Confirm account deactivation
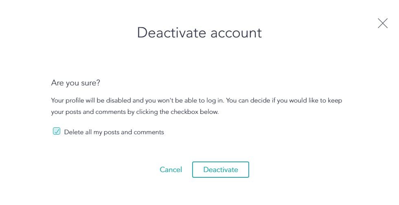The width and height of the screenshot is (399, 205). tap(220, 170)
